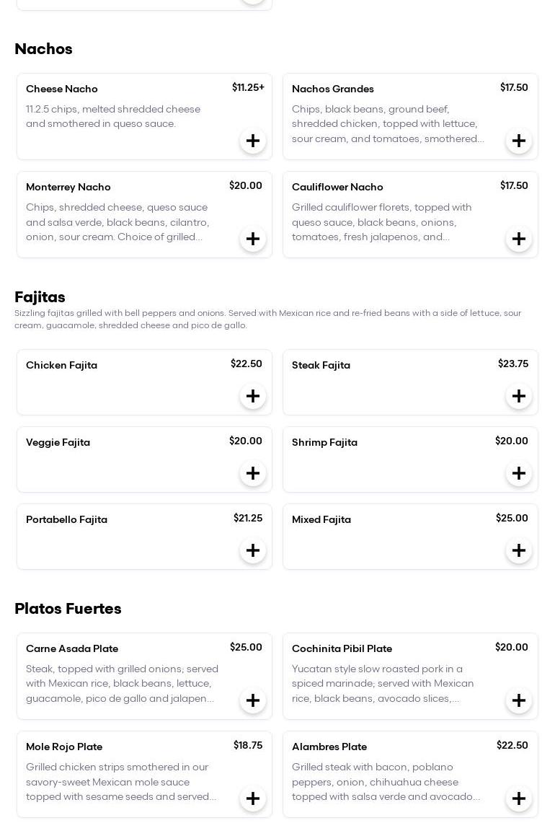Click the Fajitas section heading
Screen dimensions: 555x823
(40, 297)
